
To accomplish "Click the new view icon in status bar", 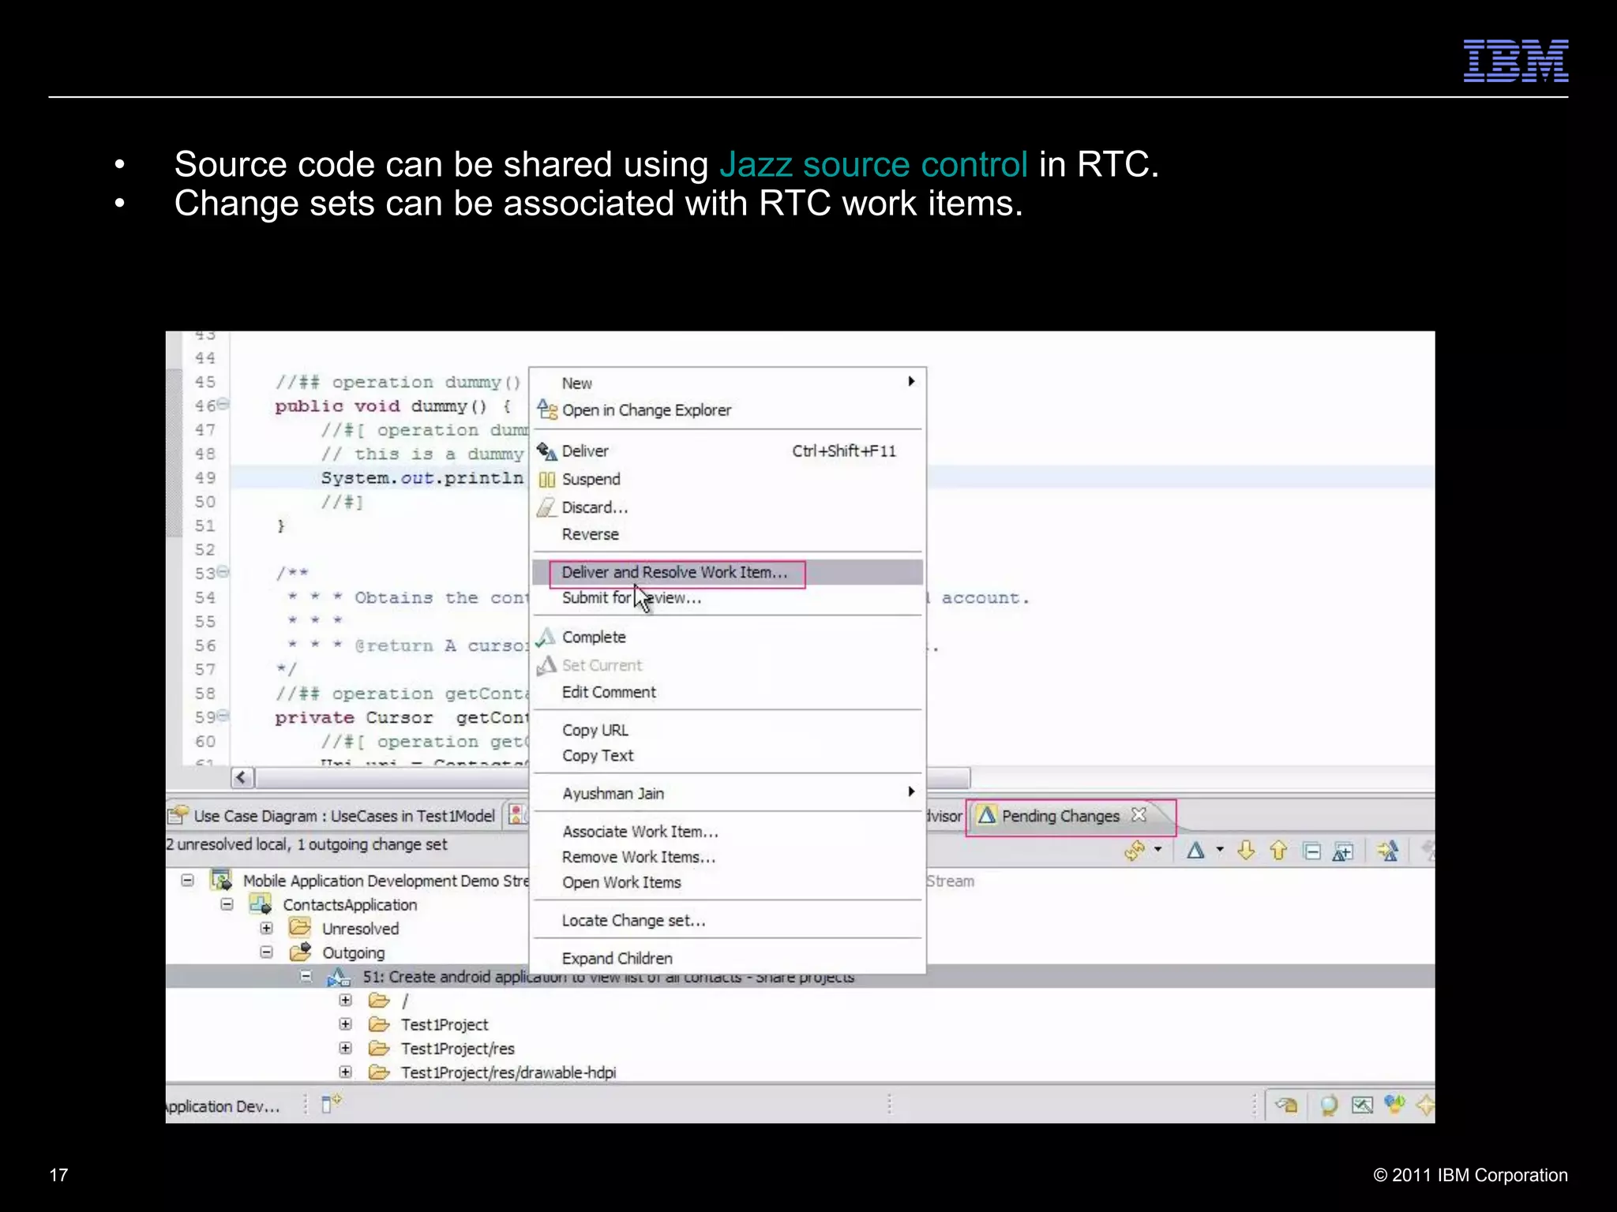I will 332,1102.
